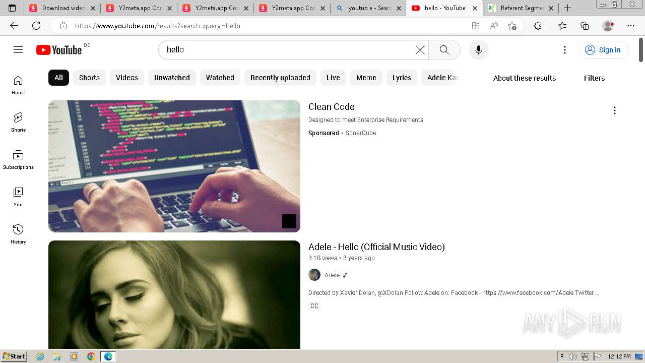Switch to Referent Segment tab
The width and height of the screenshot is (645, 363).
point(522,8)
